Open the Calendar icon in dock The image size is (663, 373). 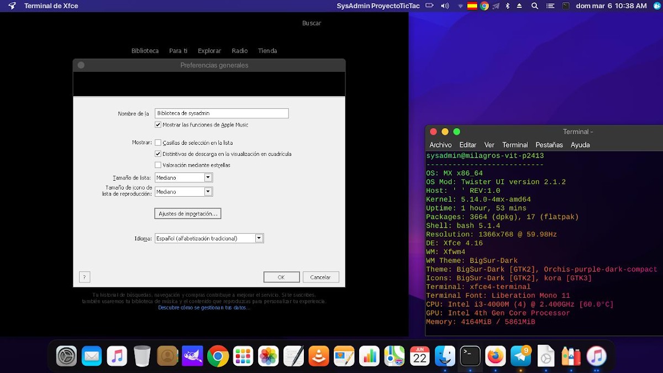point(420,356)
